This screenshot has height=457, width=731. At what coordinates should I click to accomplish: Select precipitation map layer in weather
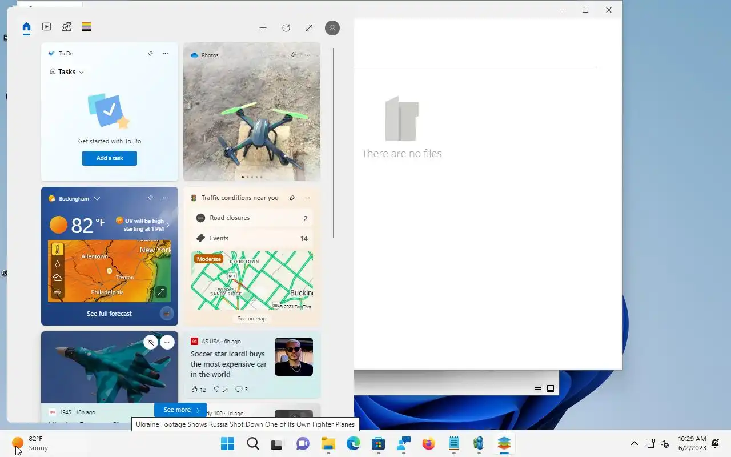58,264
